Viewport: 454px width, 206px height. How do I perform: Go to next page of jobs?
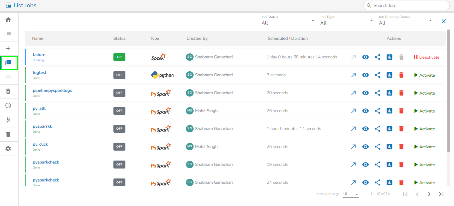(429, 194)
